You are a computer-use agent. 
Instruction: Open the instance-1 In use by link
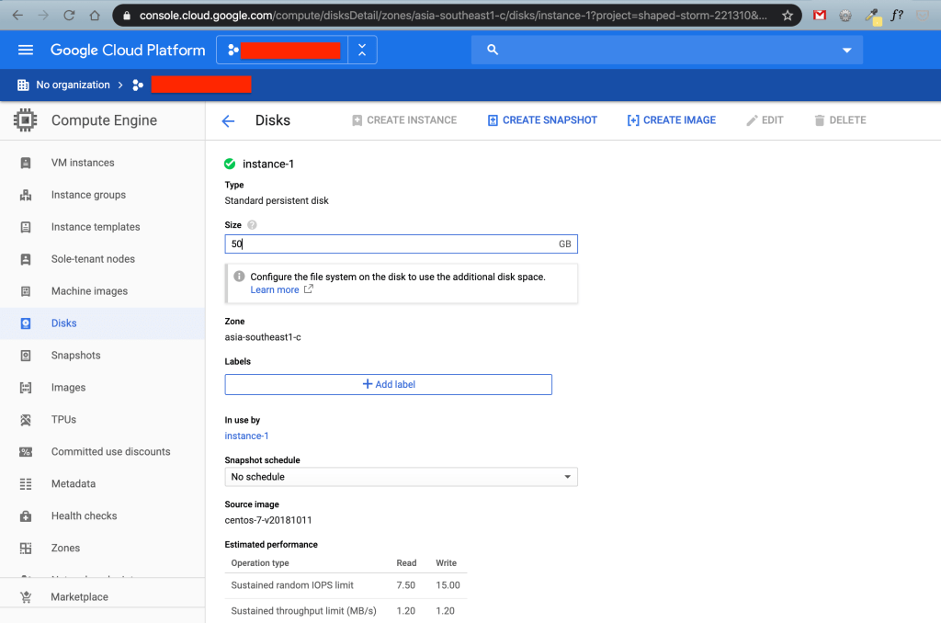(246, 436)
